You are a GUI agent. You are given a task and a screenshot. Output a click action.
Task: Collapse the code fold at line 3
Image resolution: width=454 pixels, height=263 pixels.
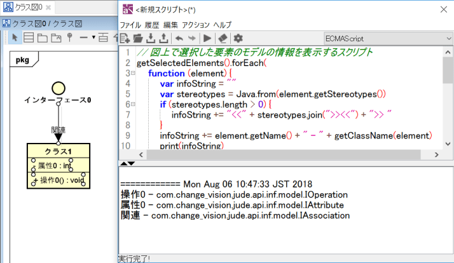(133, 74)
